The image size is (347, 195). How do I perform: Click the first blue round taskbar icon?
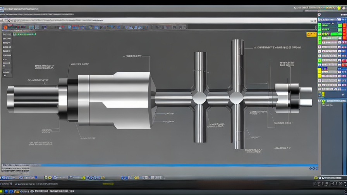click(x=6, y=191)
